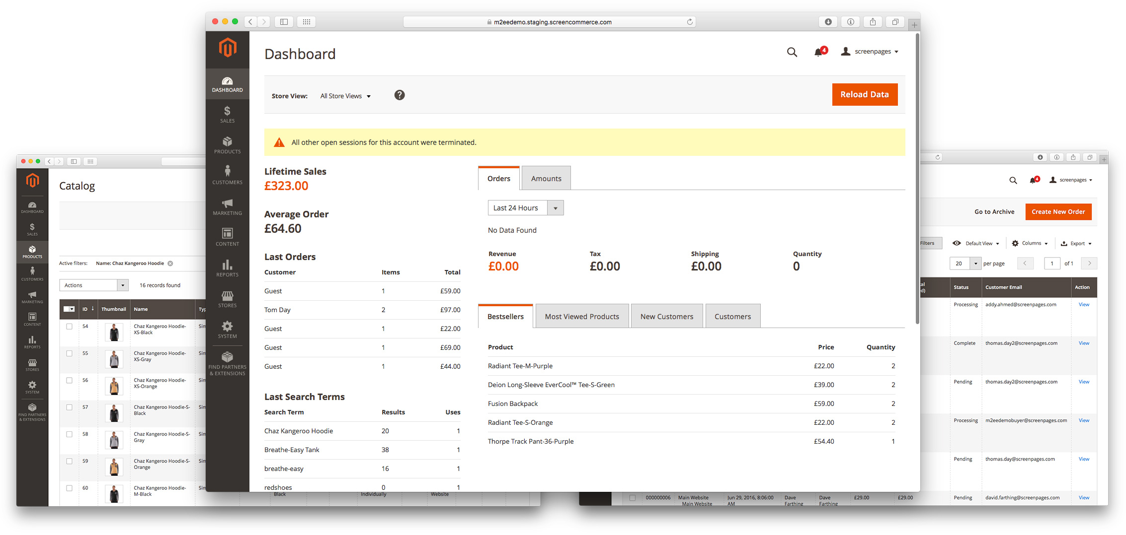Image resolution: width=1126 pixels, height=535 pixels.
Task: Open Dashboard in front window sidebar
Action: [x=227, y=84]
